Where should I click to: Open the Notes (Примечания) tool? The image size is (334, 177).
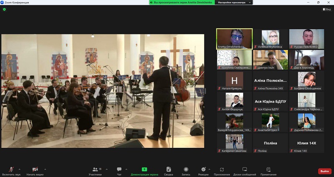coord(268,170)
